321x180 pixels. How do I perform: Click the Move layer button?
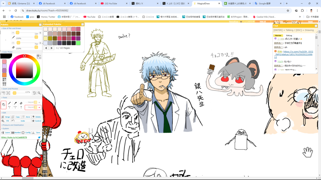(26, 117)
